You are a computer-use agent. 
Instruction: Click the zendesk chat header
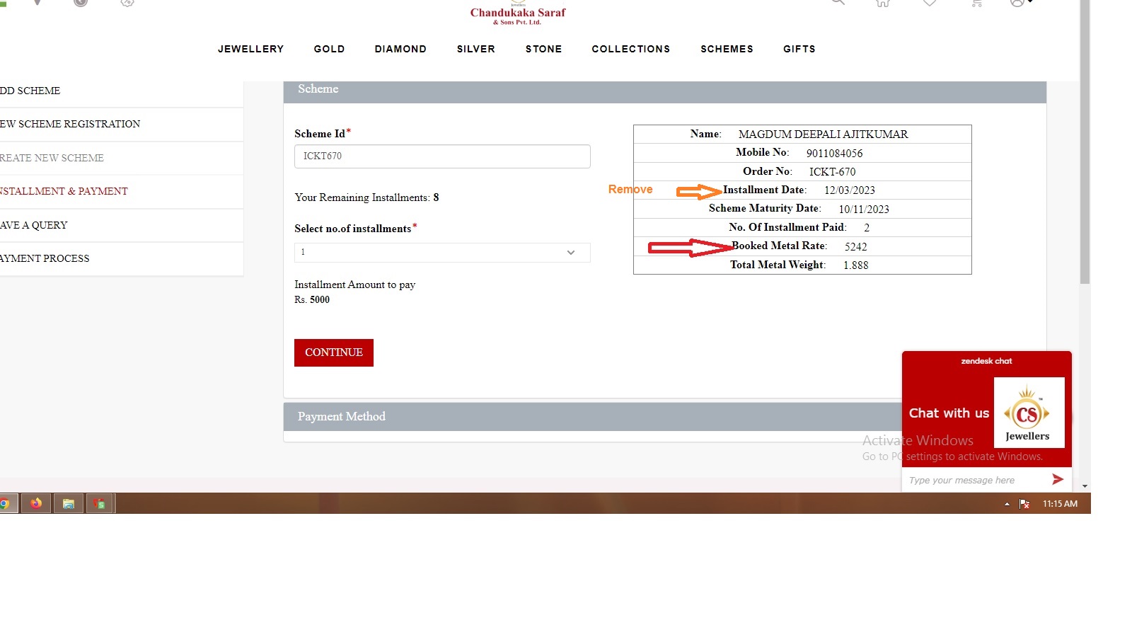(986, 361)
